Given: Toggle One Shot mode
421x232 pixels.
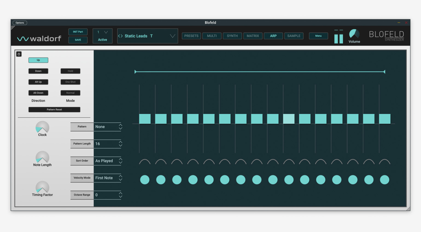Looking at the screenshot, I should coord(70,82).
